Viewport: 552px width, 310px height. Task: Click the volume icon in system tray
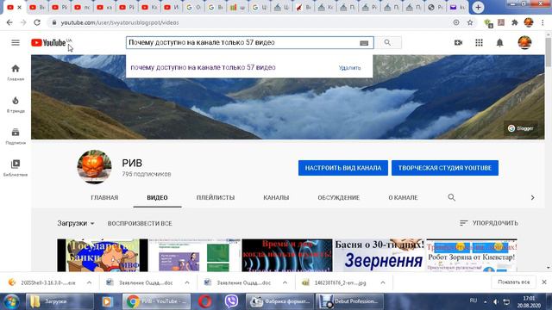(496, 302)
